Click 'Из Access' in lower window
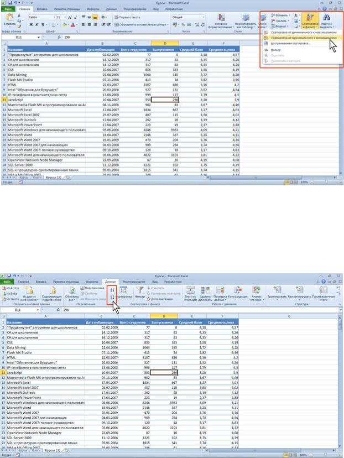The height and width of the screenshot is (458, 344). (11, 288)
